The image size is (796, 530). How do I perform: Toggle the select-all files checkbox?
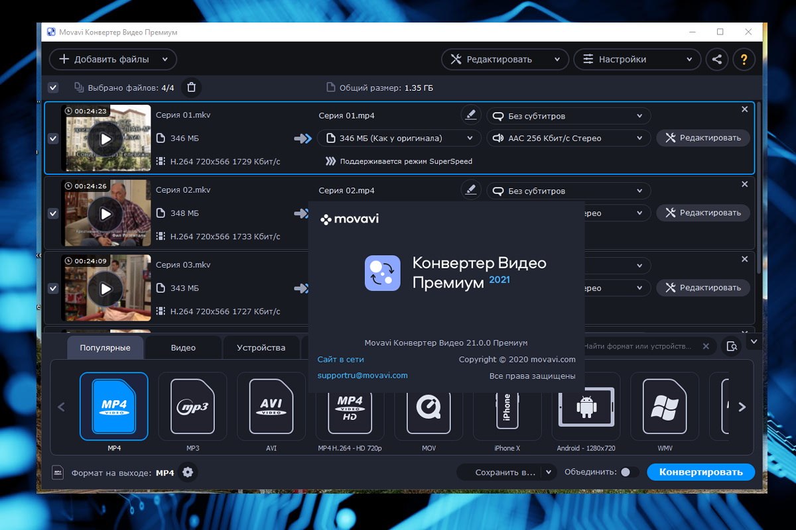coord(53,87)
